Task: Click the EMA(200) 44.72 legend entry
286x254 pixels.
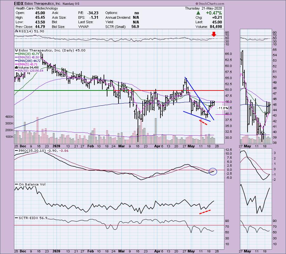Action: (x=28, y=61)
